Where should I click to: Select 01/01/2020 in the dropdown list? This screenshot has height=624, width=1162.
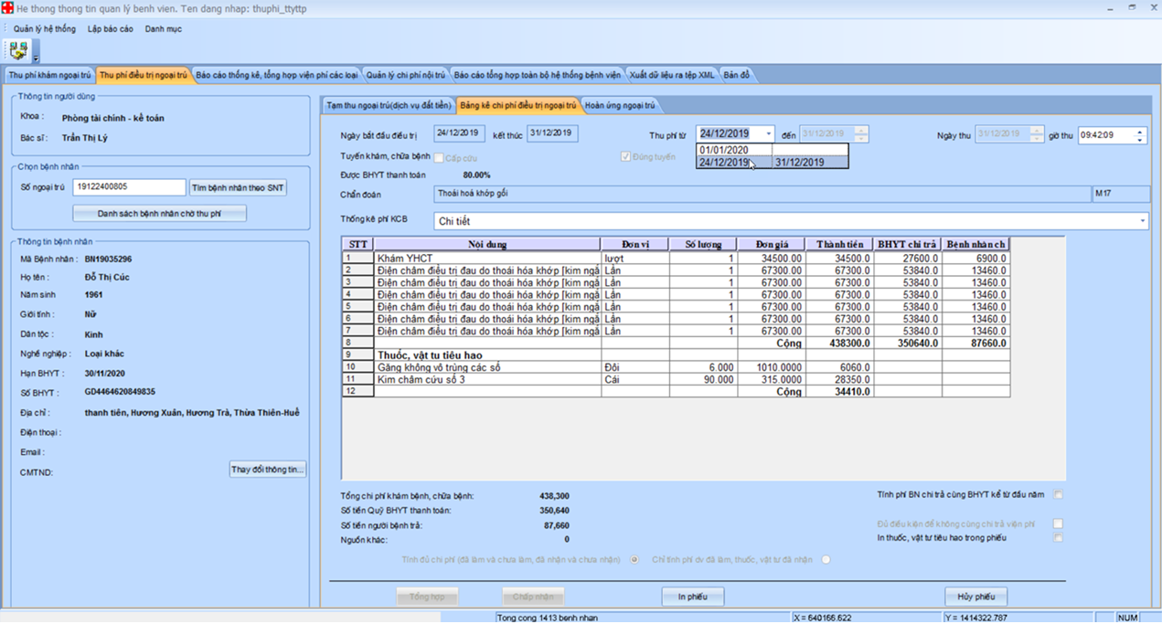pyautogui.click(x=773, y=150)
